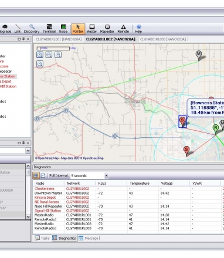Switch to the Tasks bottom tab
Viewport: 224px width, 258px height.
click(x=42, y=238)
